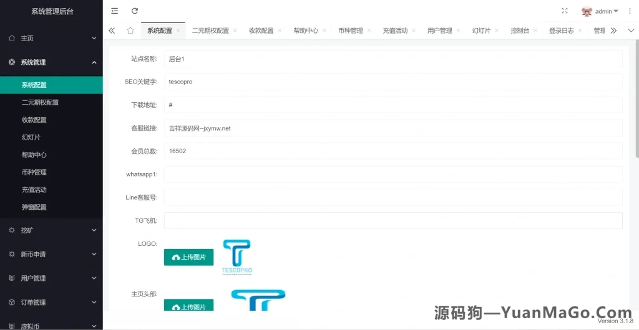The width and height of the screenshot is (639, 330).
Task: Close the 帮助中心 tab
Action: click(x=324, y=31)
